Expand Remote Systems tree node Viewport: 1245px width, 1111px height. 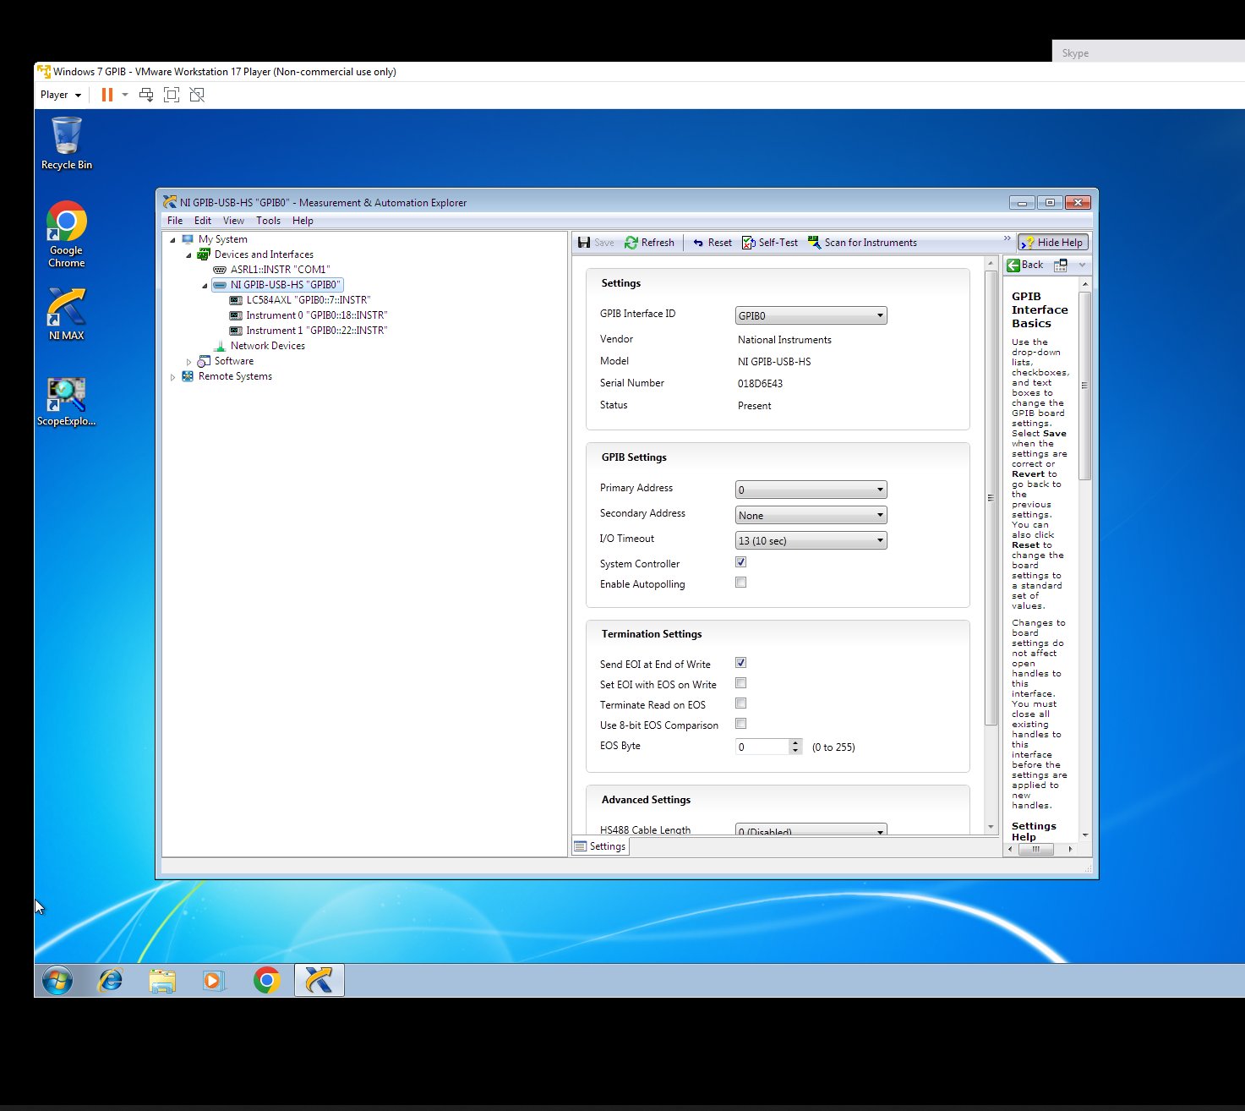click(173, 377)
